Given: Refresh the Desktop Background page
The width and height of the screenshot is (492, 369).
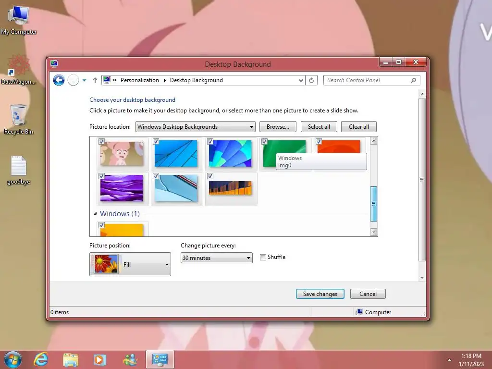Looking at the screenshot, I should pyautogui.click(x=311, y=80).
